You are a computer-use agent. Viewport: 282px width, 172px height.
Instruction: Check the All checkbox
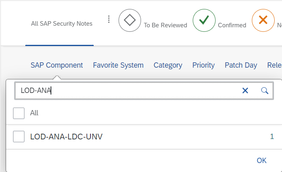[x=19, y=113]
